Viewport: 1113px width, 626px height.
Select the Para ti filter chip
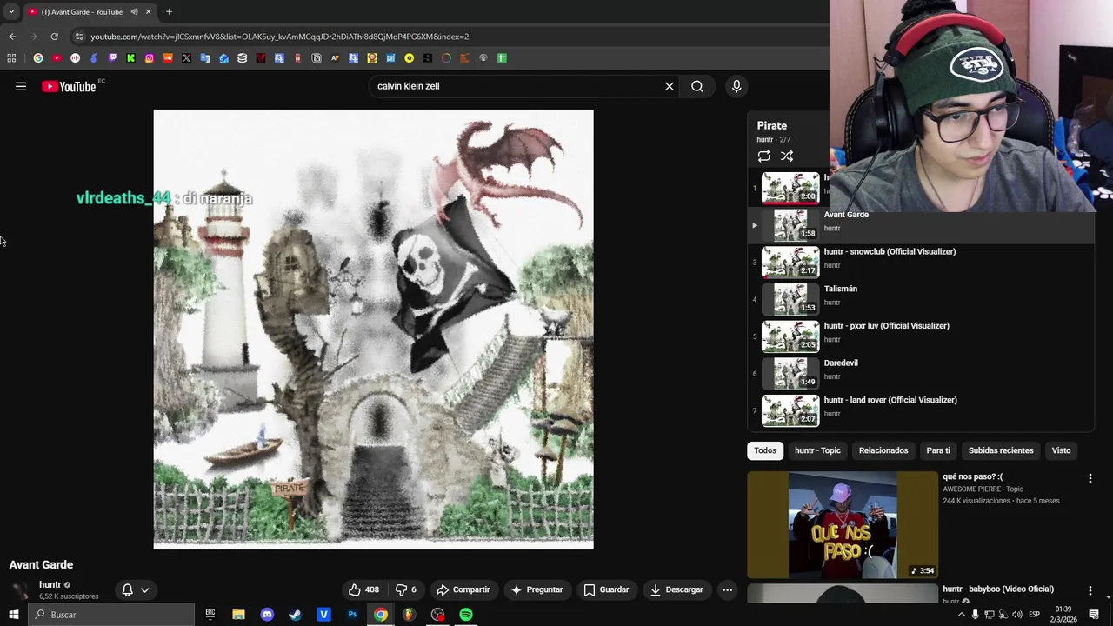[938, 450]
